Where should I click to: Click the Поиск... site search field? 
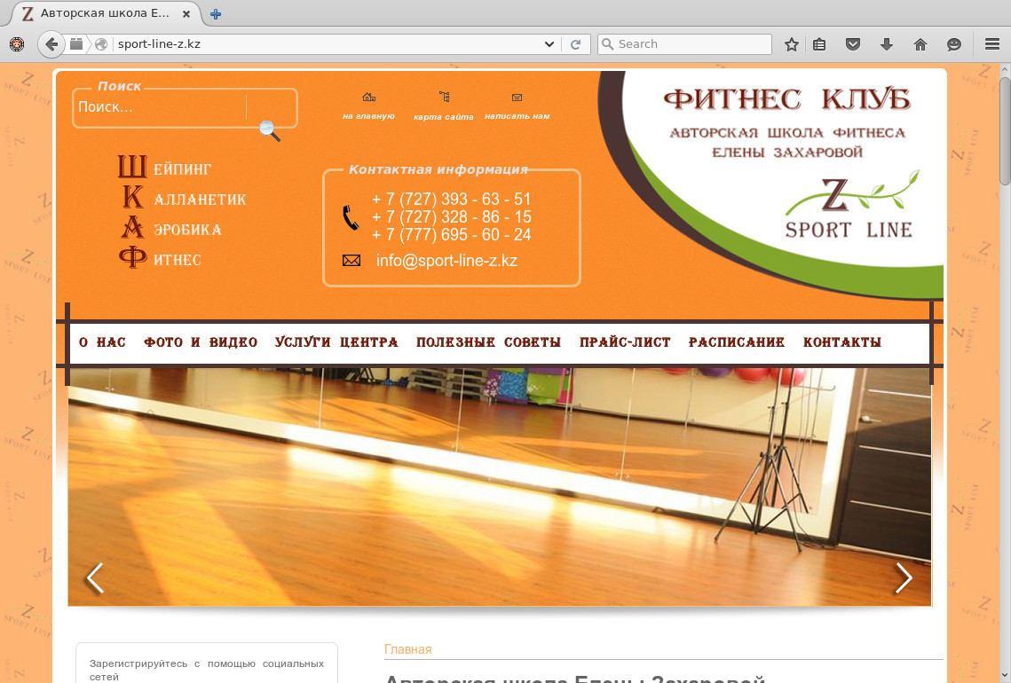click(x=162, y=107)
